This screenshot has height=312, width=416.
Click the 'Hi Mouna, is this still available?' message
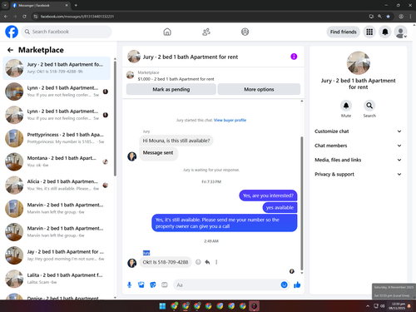pos(176,141)
